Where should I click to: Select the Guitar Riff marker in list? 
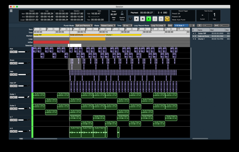[202, 33]
